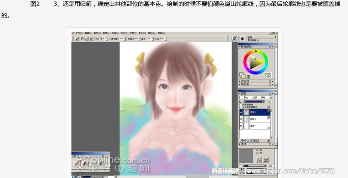The height and width of the screenshot is (178, 348).
Task: Open the 编辑 (Edit) menu
Action: click(88, 33)
